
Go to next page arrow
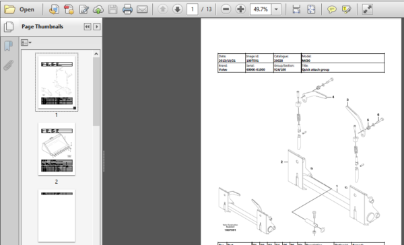[x=177, y=9]
